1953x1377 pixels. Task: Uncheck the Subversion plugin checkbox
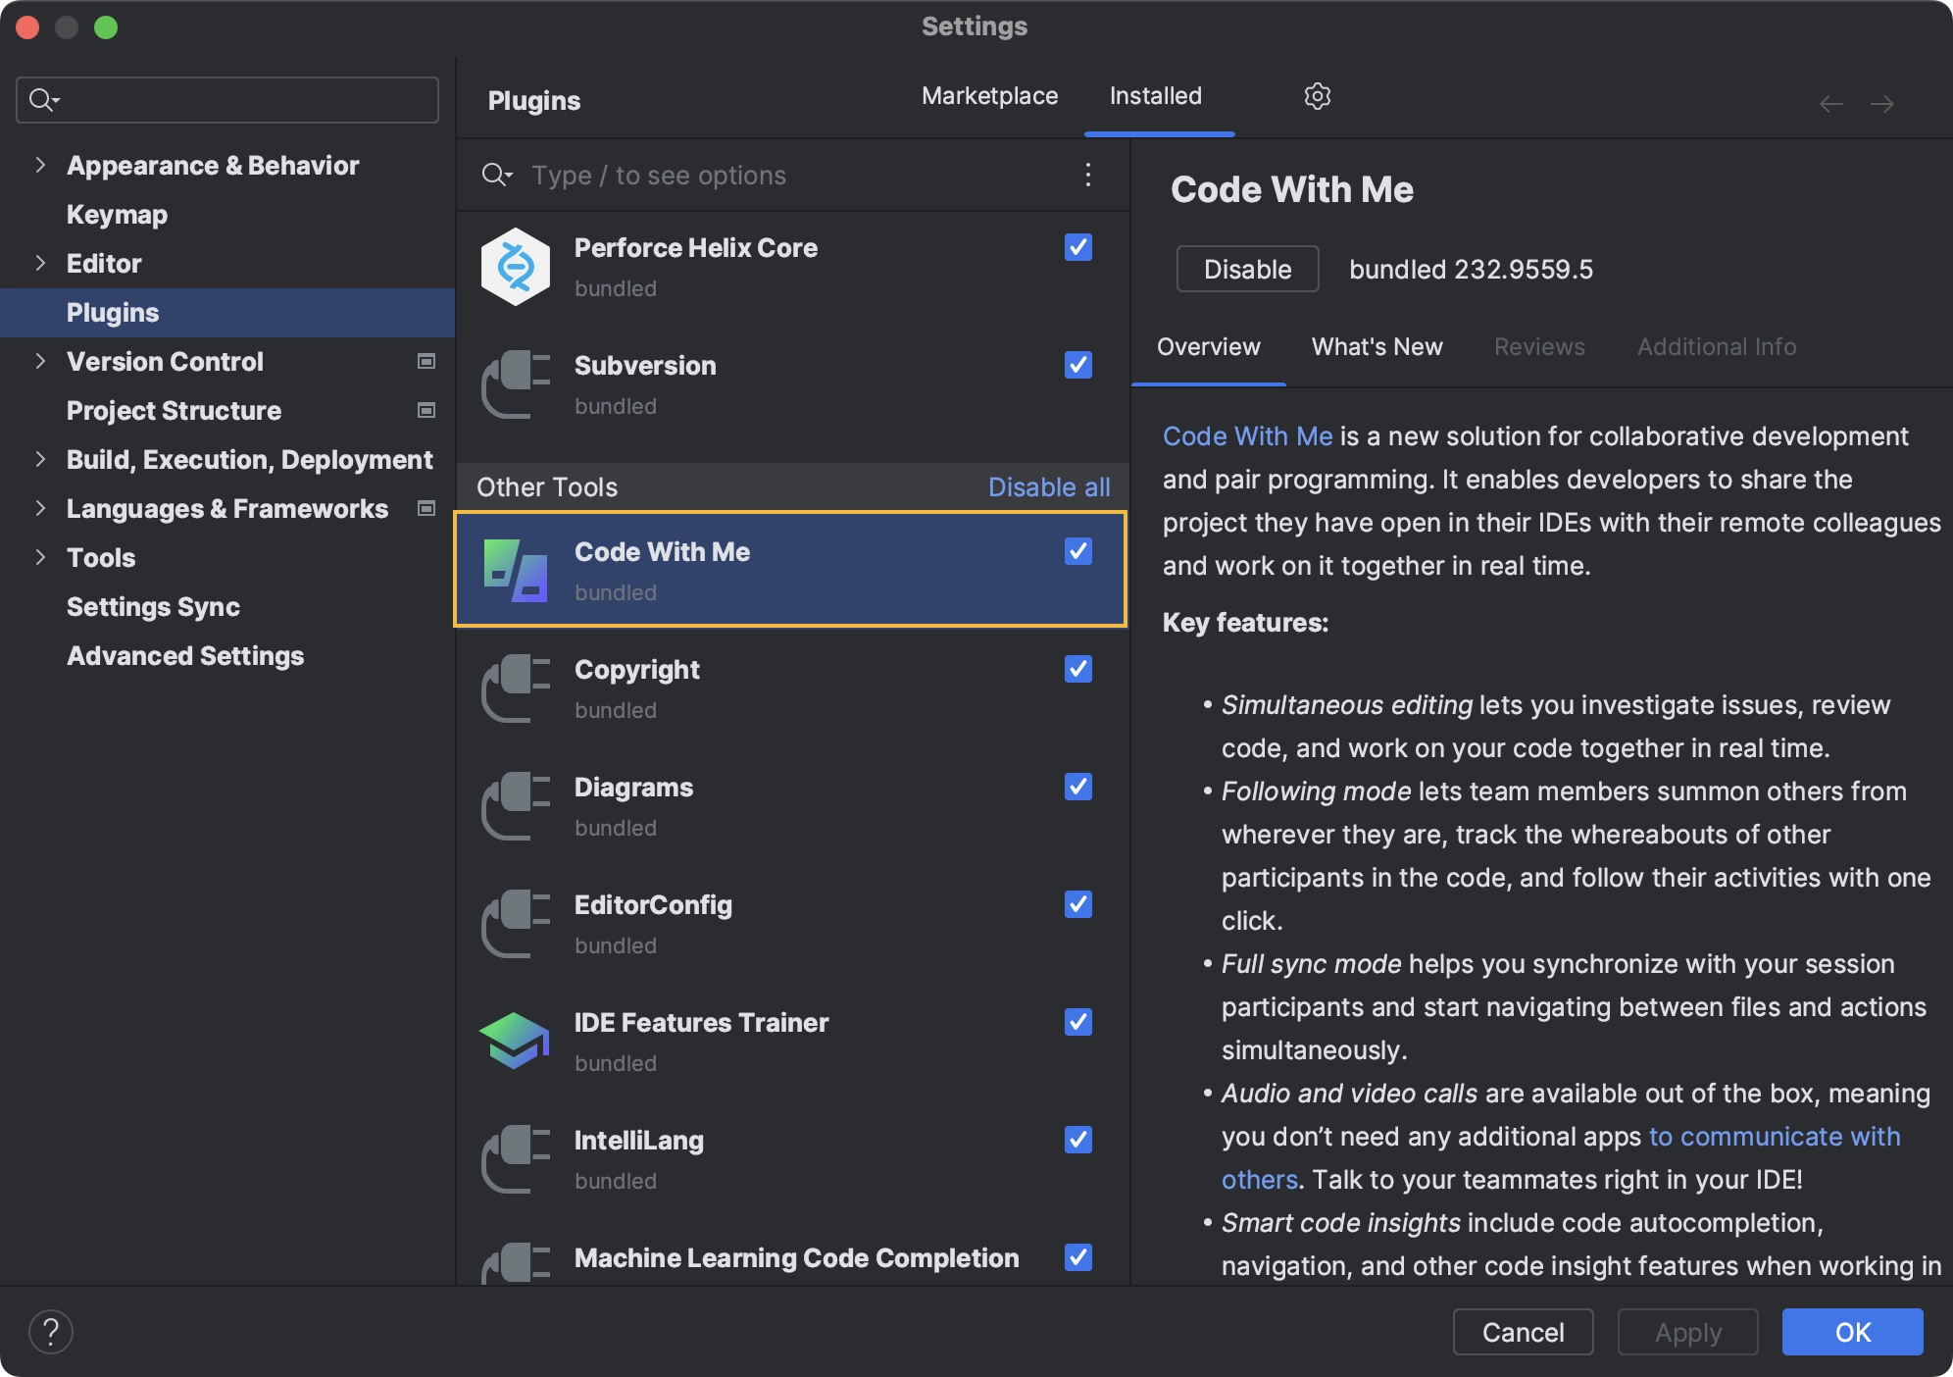click(x=1078, y=365)
